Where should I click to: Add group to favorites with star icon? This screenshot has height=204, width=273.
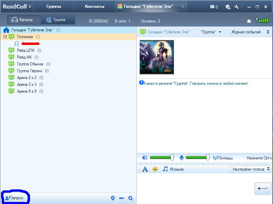pyautogui.click(x=249, y=21)
